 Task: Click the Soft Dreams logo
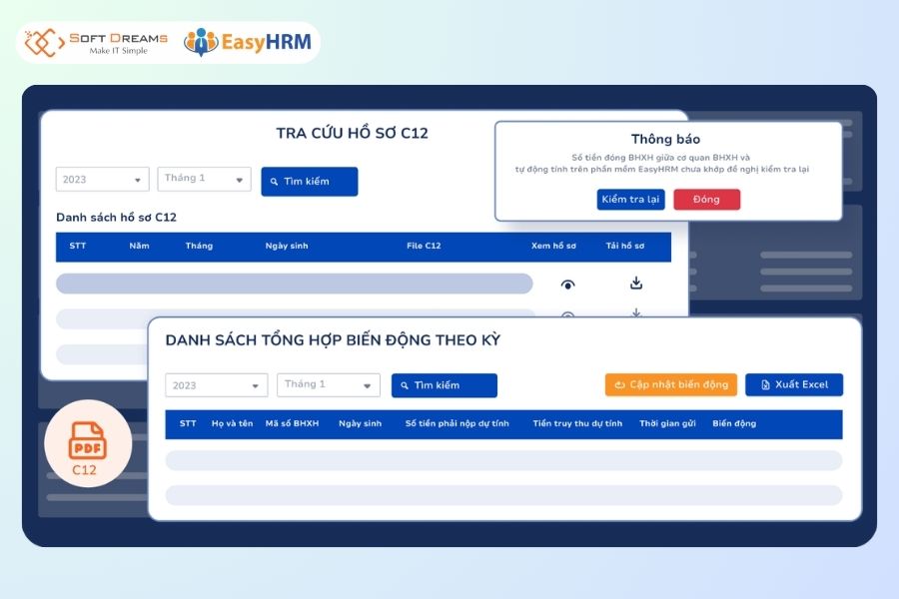(96, 43)
